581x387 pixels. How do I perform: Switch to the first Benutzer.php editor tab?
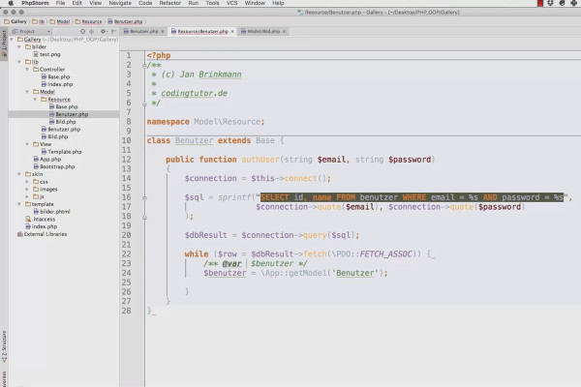(x=143, y=32)
